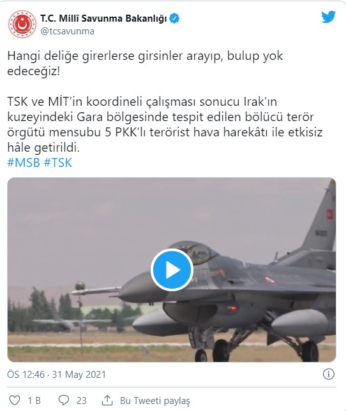
Task: Open replies via speech bubble icon
Action: 64,400
